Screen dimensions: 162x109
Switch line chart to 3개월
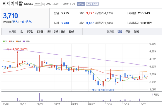pos(40,32)
